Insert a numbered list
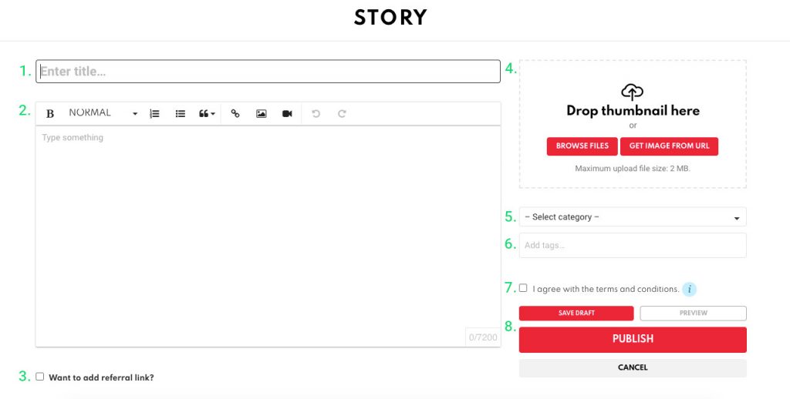The width and height of the screenshot is (790, 399). click(154, 114)
